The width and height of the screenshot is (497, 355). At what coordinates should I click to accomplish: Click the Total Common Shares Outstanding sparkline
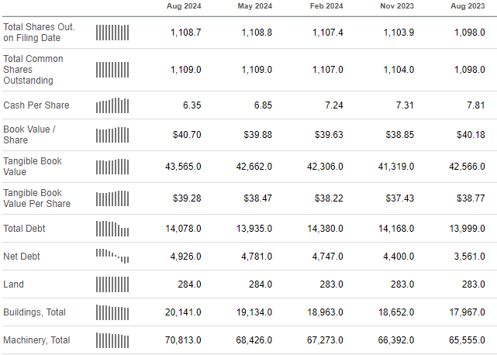point(112,70)
